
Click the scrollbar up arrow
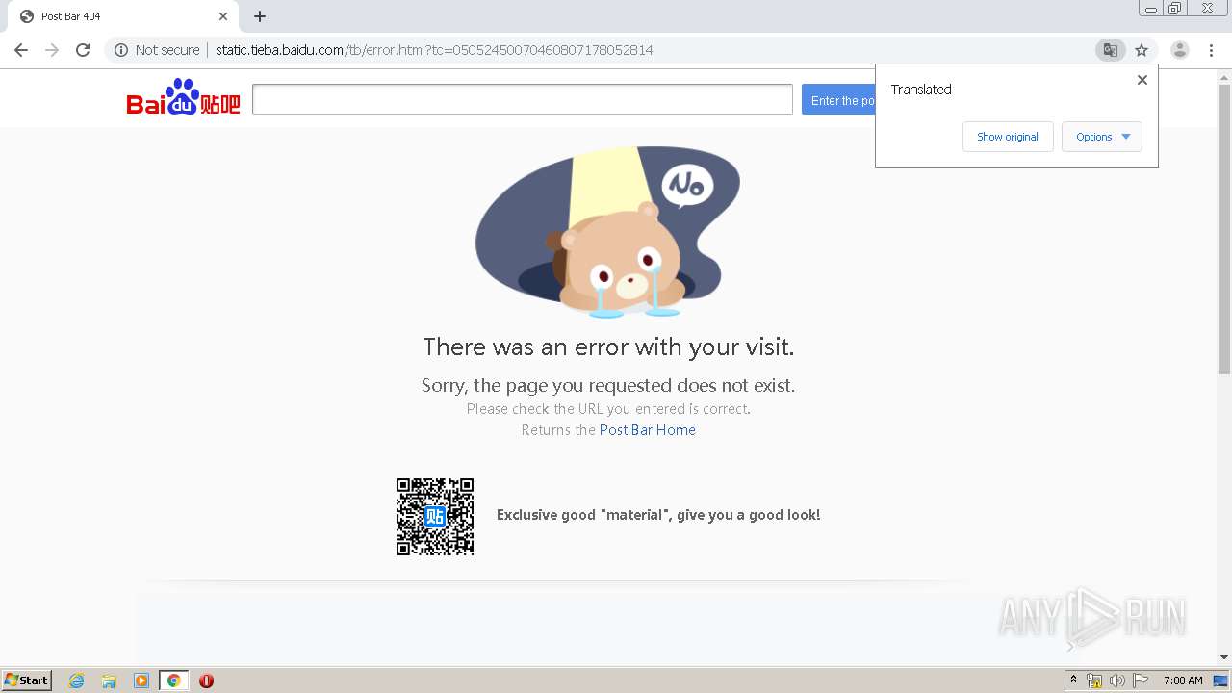pyautogui.click(x=1224, y=76)
